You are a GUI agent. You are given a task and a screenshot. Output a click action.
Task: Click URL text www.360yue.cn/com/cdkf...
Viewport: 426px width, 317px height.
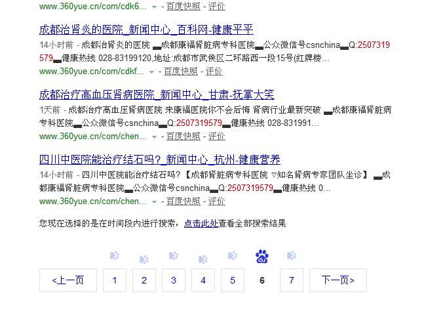pos(92,72)
